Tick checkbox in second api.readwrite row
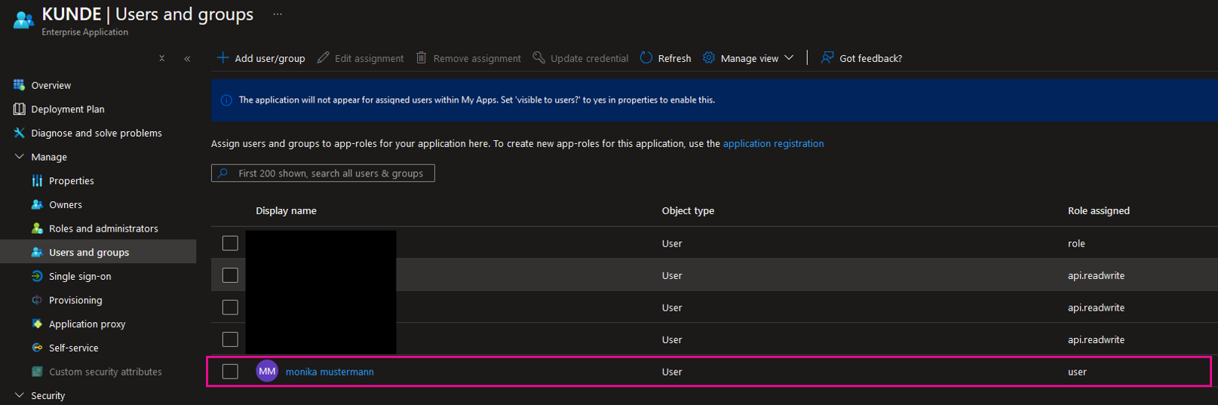1218x405 pixels. pyautogui.click(x=230, y=308)
